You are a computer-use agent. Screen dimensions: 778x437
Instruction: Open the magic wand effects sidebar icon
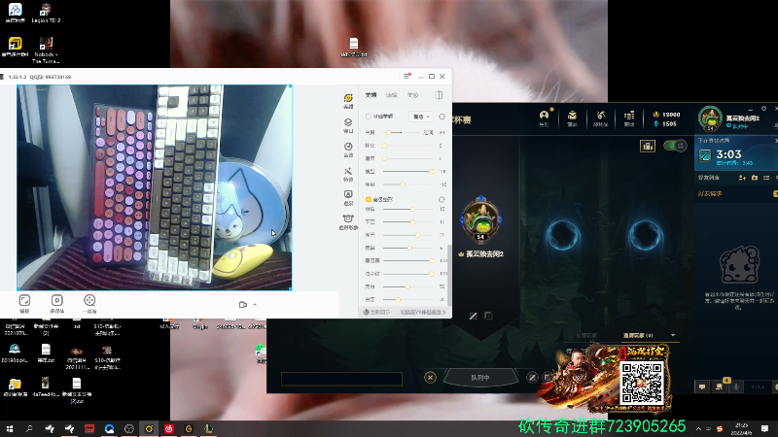(348, 174)
